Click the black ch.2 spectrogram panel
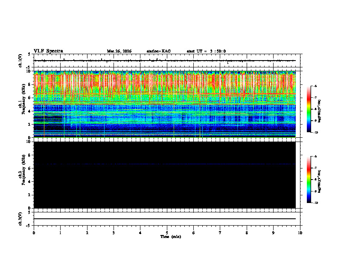338x261 pixels. (x=164, y=175)
